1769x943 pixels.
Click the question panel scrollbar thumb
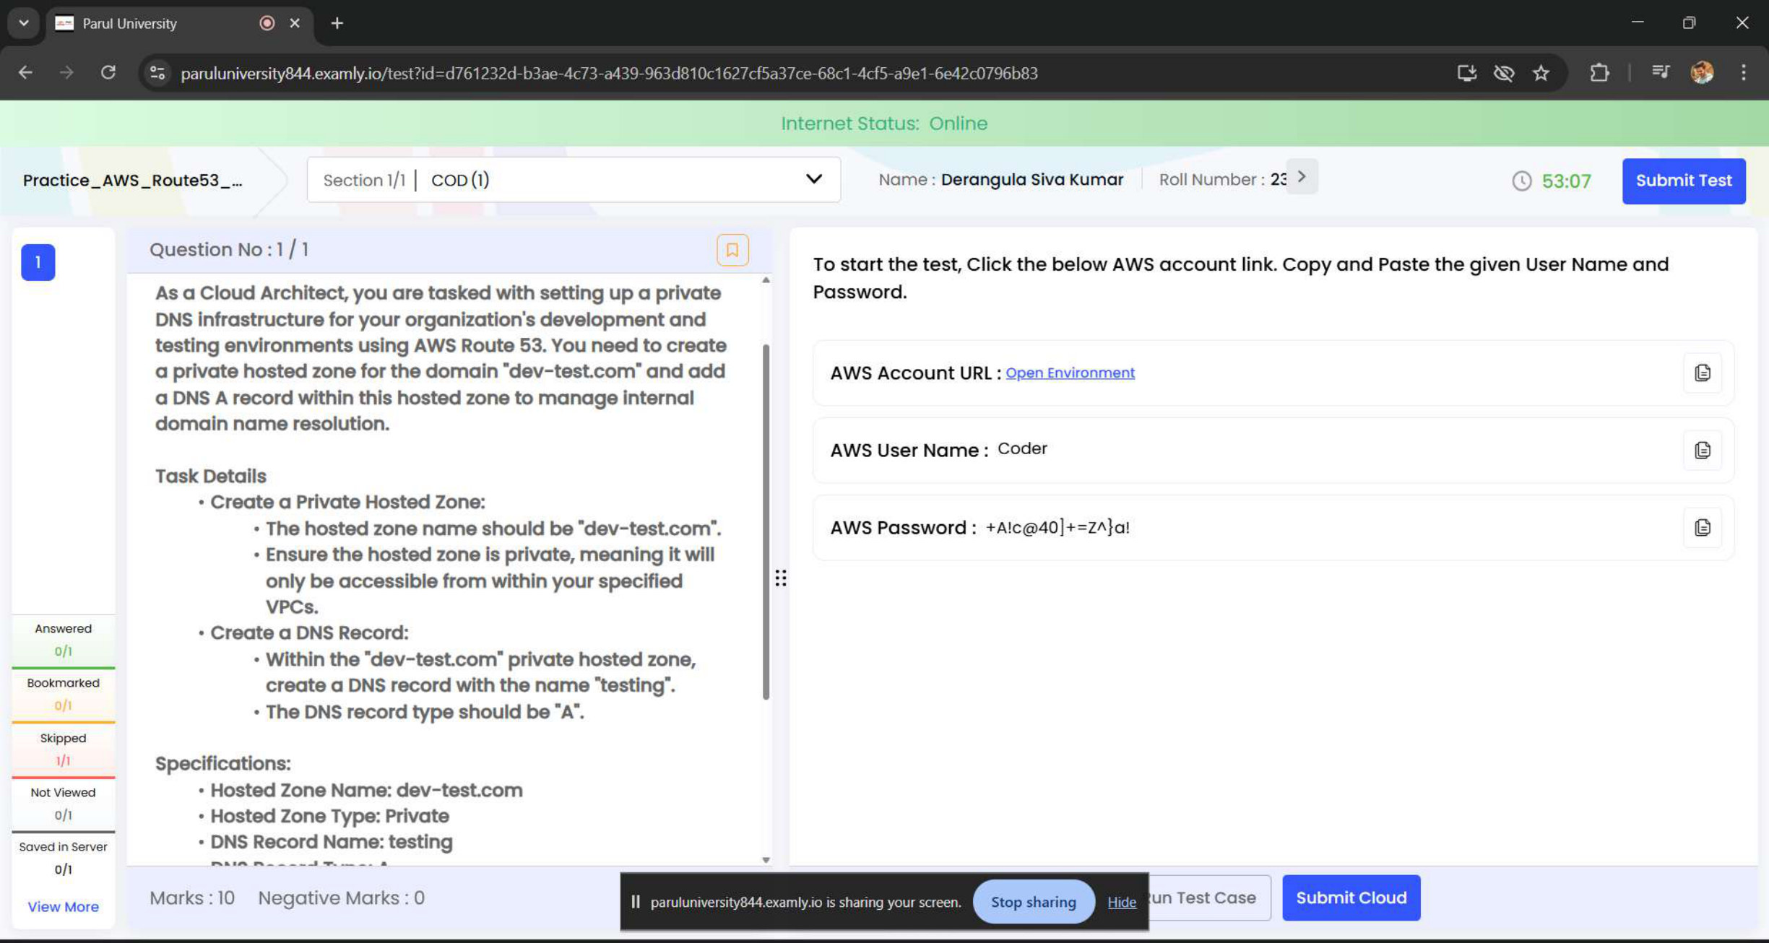coord(765,521)
